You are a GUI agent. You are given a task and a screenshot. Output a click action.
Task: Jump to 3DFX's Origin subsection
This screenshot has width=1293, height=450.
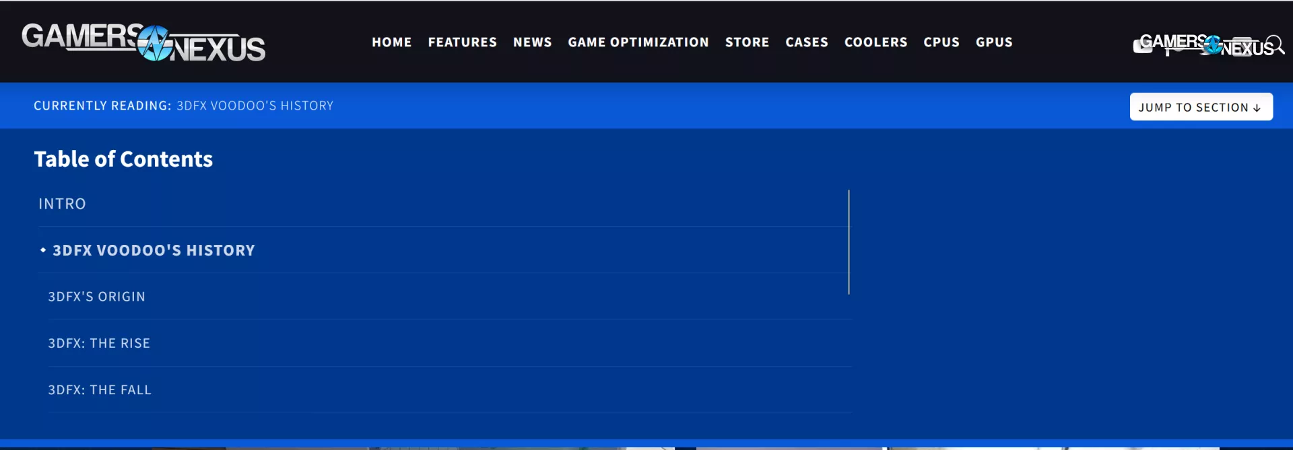[x=96, y=297]
